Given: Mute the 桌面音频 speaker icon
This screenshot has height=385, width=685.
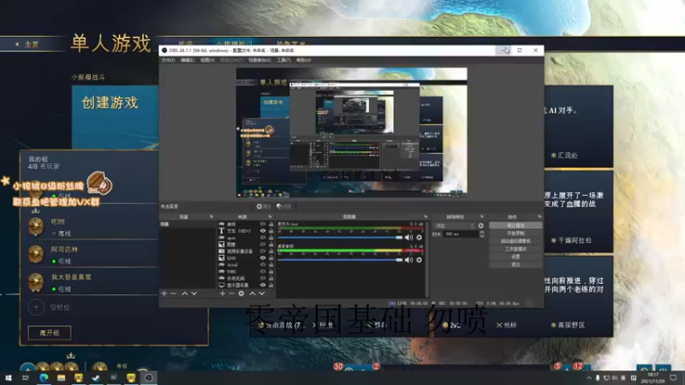Looking at the screenshot, I should [408, 260].
